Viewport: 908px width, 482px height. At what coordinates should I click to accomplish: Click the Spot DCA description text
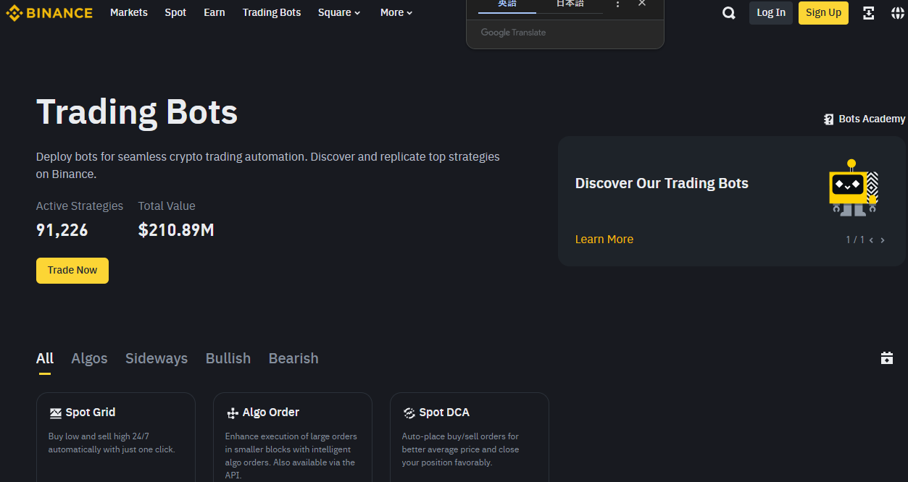tap(461, 449)
